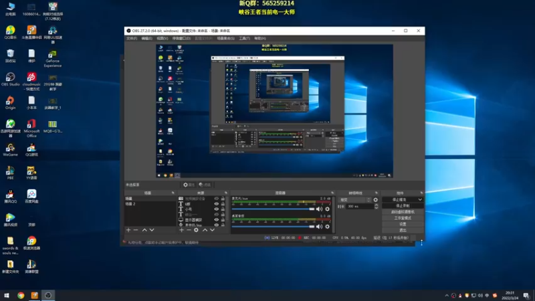Open 桌面音频 audio settings gear
The height and width of the screenshot is (301, 535).
(x=328, y=227)
